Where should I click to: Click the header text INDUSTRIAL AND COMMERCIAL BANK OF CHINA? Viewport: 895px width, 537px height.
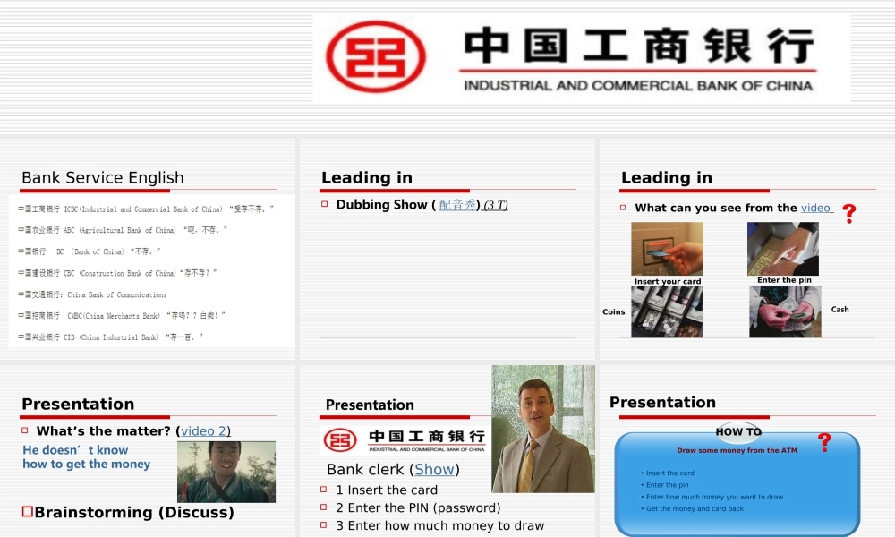(638, 86)
